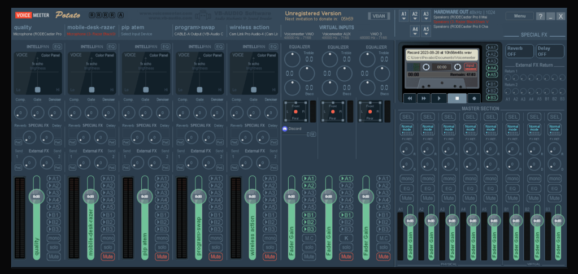Viewport: 578px width, 274px height.
Task: Open the A4 hardware out dropdown
Action: tap(415, 31)
